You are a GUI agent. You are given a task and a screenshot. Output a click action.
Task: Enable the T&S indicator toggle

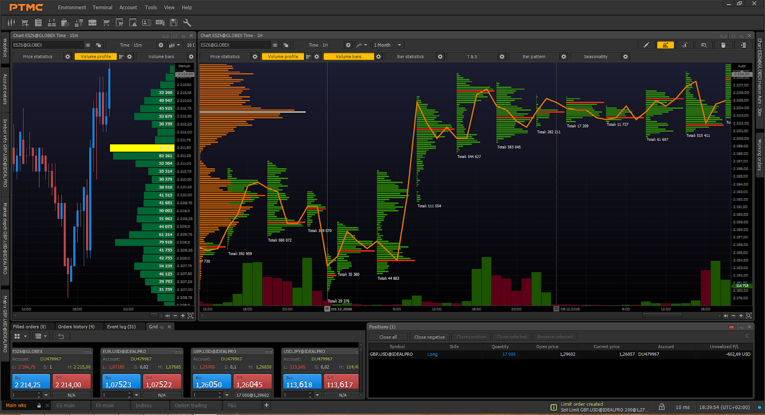tap(472, 56)
